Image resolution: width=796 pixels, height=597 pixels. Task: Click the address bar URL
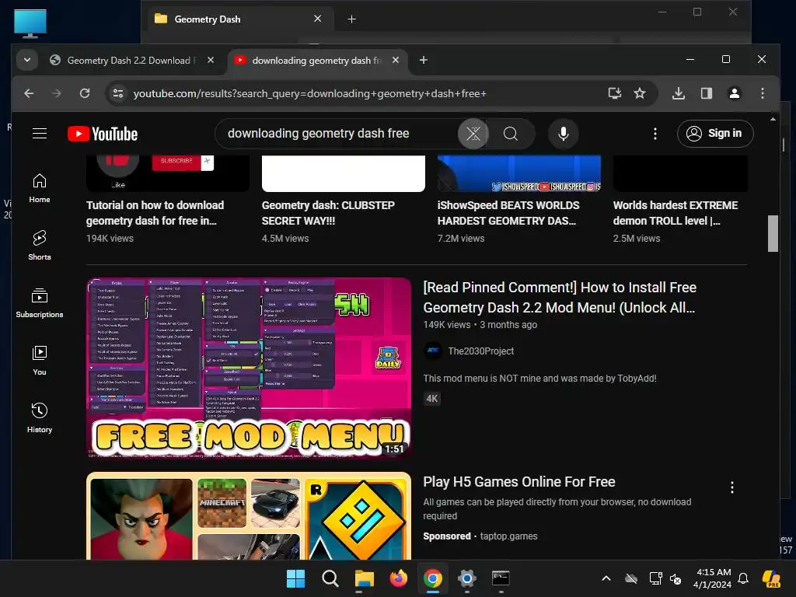click(309, 93)
